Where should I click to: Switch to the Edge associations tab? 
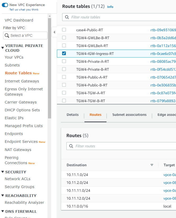167,115
